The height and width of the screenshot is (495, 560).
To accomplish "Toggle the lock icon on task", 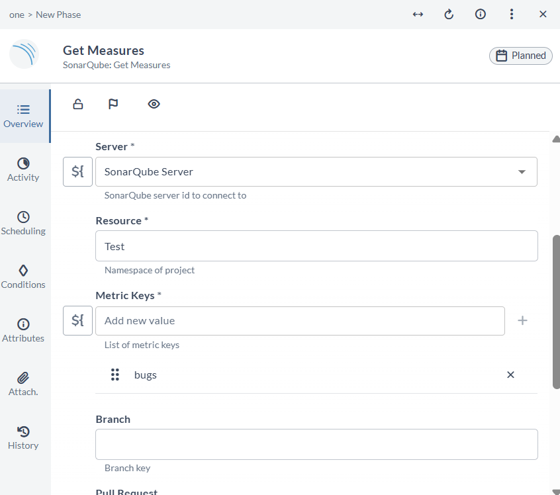I will (78, 104).
